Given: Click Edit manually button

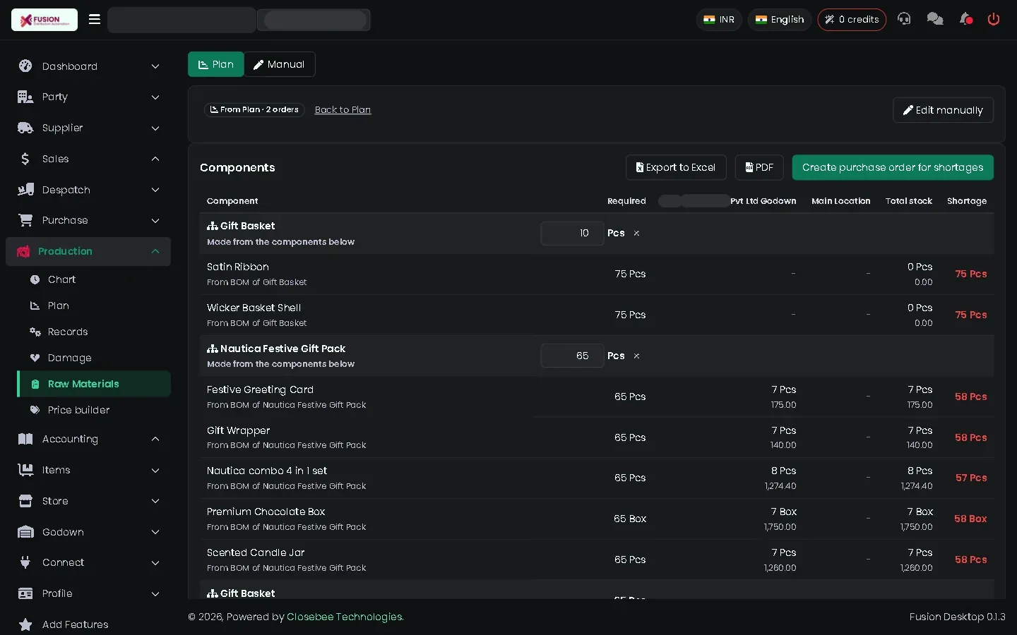Looking at the screenshot, I should (x=943, y=110).
